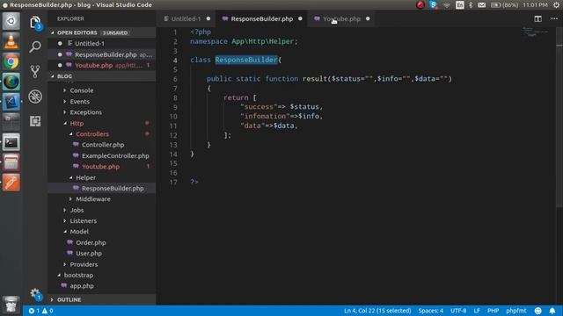Open Order.php under Model
563x316 pixels.
102,242
